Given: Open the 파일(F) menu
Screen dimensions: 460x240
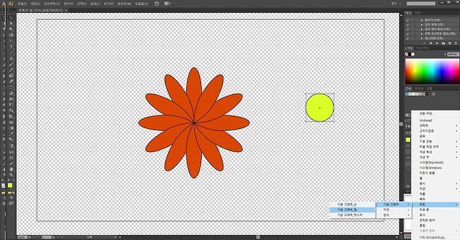Looking at the screenshot, I should (x=22, y=4).
